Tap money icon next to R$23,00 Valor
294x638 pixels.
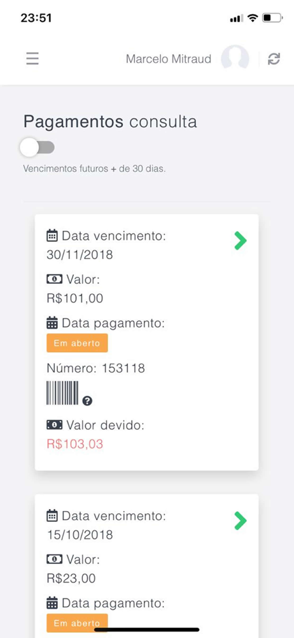[55, 560]
